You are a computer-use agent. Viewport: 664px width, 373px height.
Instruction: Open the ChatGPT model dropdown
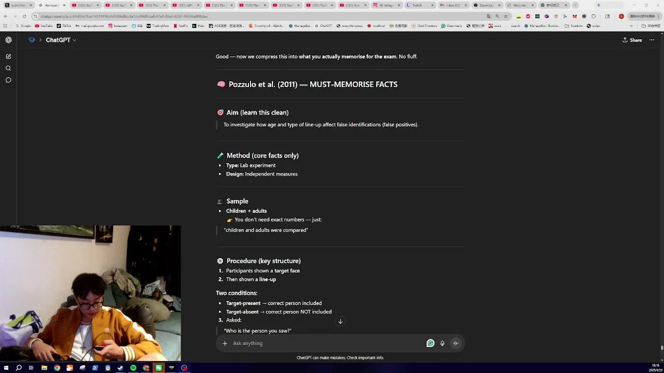[x=61, y=40]
